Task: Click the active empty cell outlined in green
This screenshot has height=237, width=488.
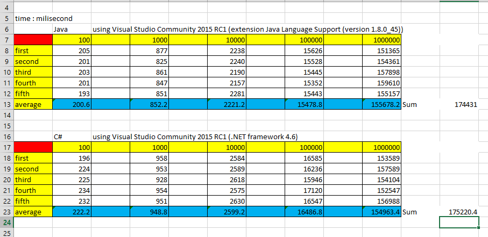Action: [459, 222]
